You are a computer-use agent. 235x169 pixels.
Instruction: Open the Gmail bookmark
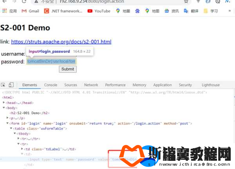tap(31, 11)
